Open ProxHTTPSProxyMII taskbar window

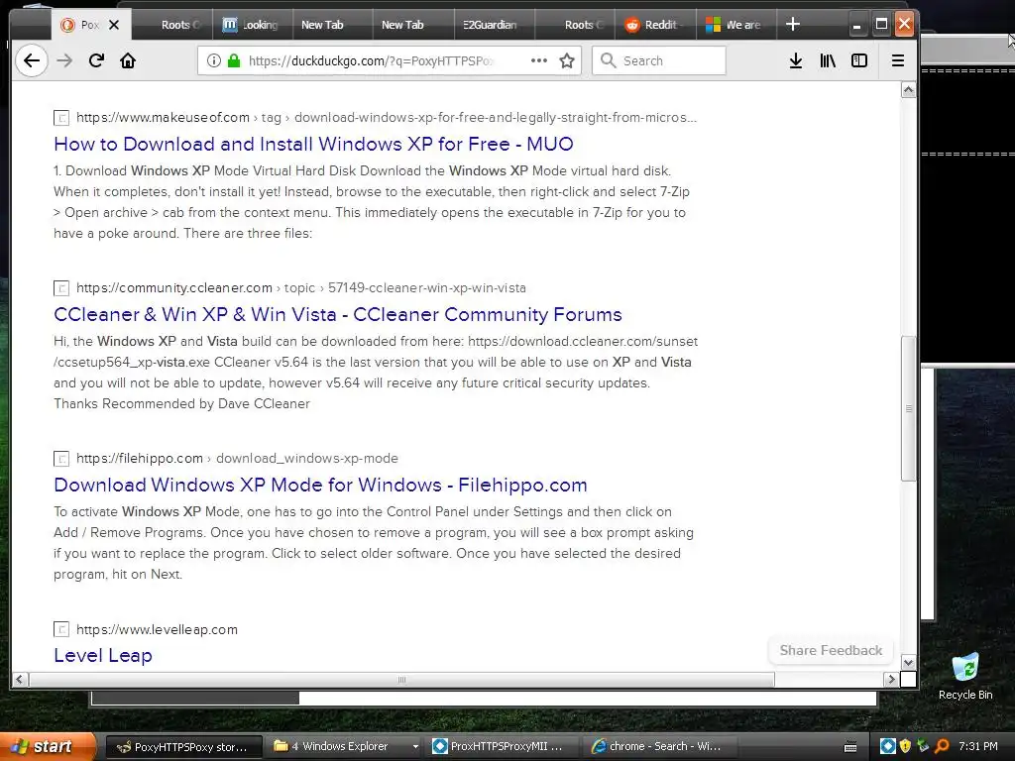504,747
